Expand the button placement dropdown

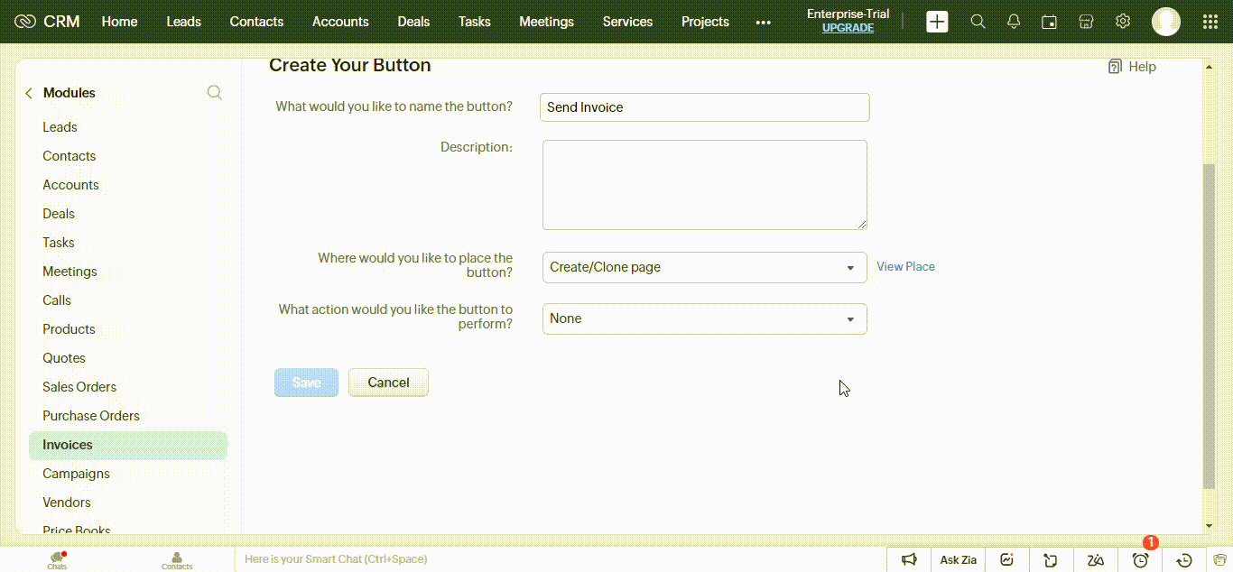704,267
